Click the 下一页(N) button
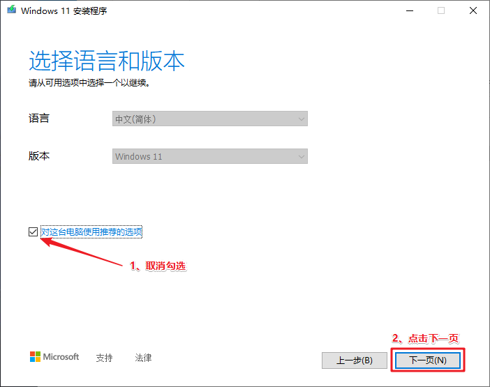Screen dimensions: 490x387 427,361
